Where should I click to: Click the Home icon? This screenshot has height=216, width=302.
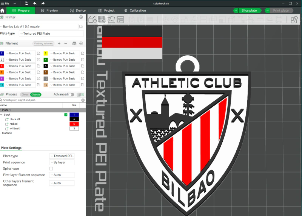click(2, 11)
